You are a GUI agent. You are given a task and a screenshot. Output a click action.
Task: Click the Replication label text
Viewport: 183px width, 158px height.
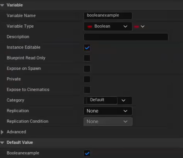point(18,111)
